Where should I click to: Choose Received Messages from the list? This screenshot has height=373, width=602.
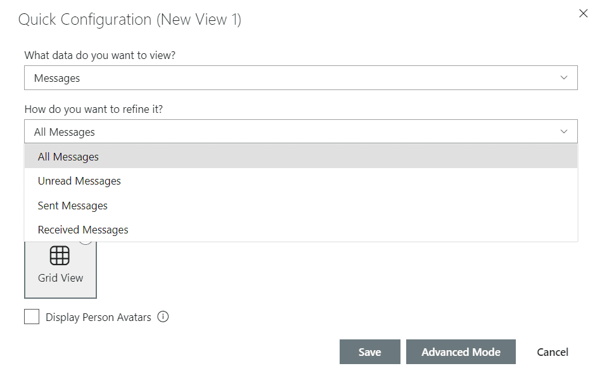(83, 230)
